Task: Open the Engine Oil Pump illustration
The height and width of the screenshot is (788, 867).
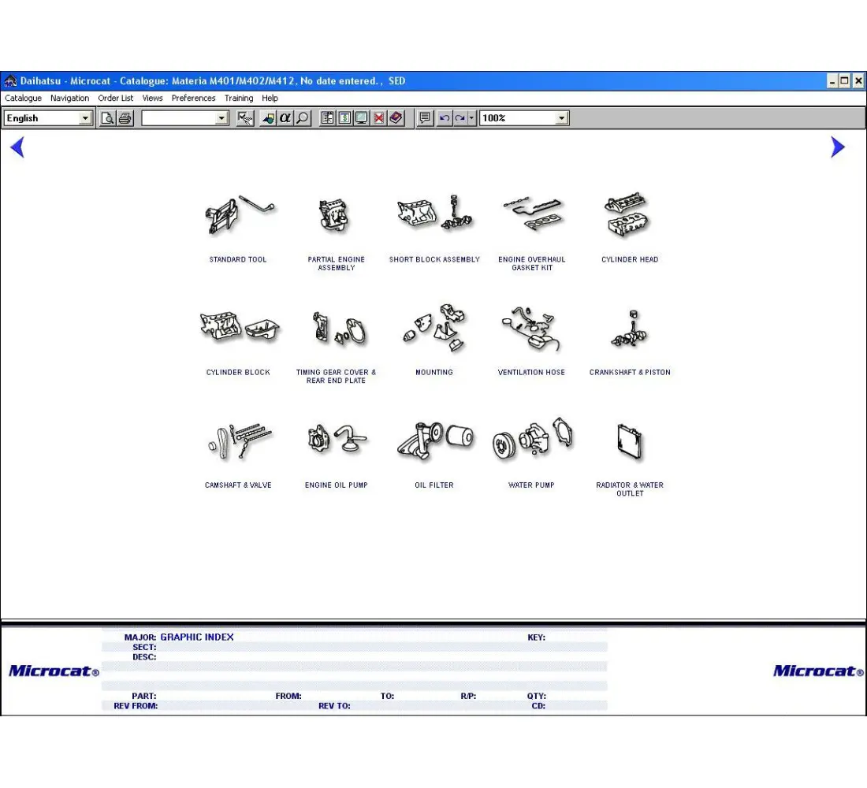Action: coord(337,440)
